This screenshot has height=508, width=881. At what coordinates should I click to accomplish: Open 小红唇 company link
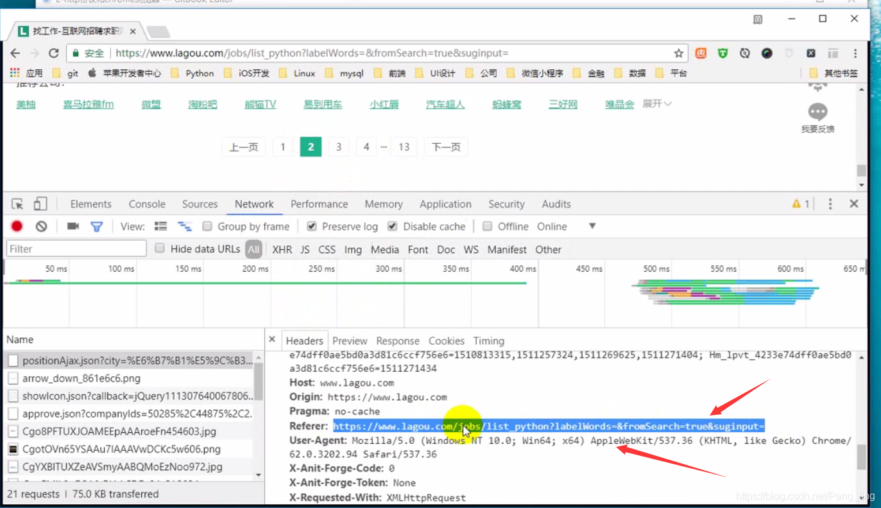[384, 104]
